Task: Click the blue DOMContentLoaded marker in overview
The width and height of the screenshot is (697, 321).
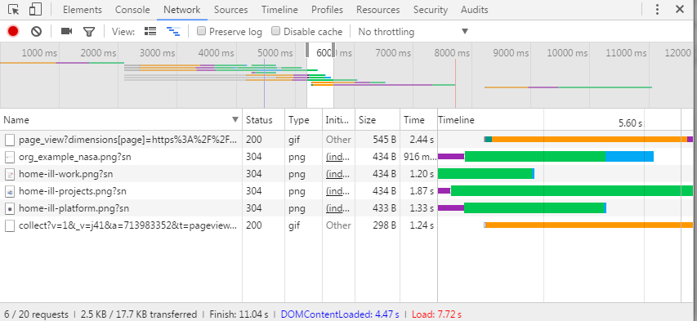Action: (265, 83)
